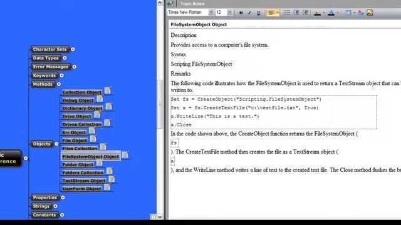The image size is (401, 225).
Task: Select the TextStream Object topic
Action: point(84,181)
